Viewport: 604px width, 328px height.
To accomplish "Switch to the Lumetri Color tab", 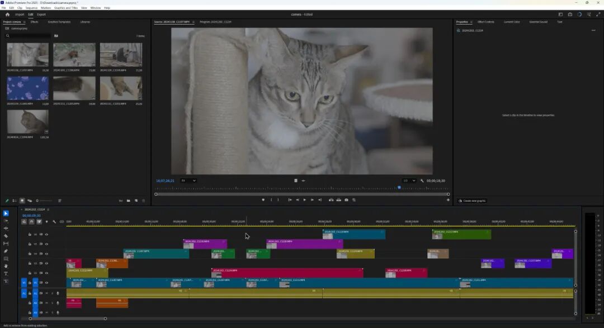I will coord(512,22).
